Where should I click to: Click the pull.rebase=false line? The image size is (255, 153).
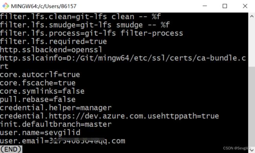(38, 99)
